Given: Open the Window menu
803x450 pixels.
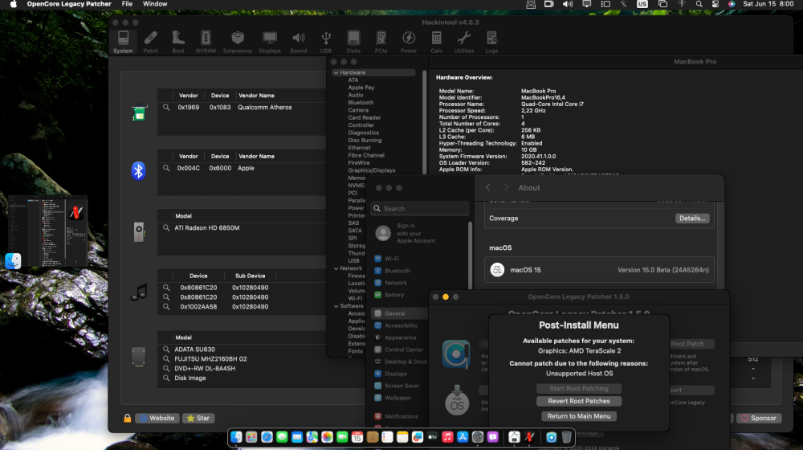Looking at the screenshot, I should pos(155,4).
